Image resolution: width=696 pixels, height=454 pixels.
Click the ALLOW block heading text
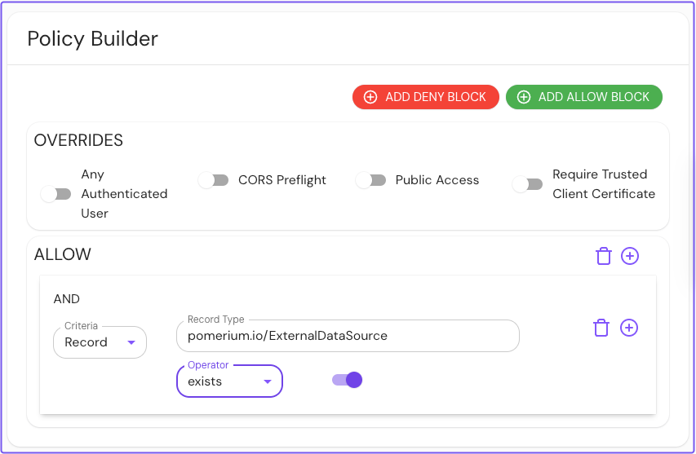pos(63,254)
